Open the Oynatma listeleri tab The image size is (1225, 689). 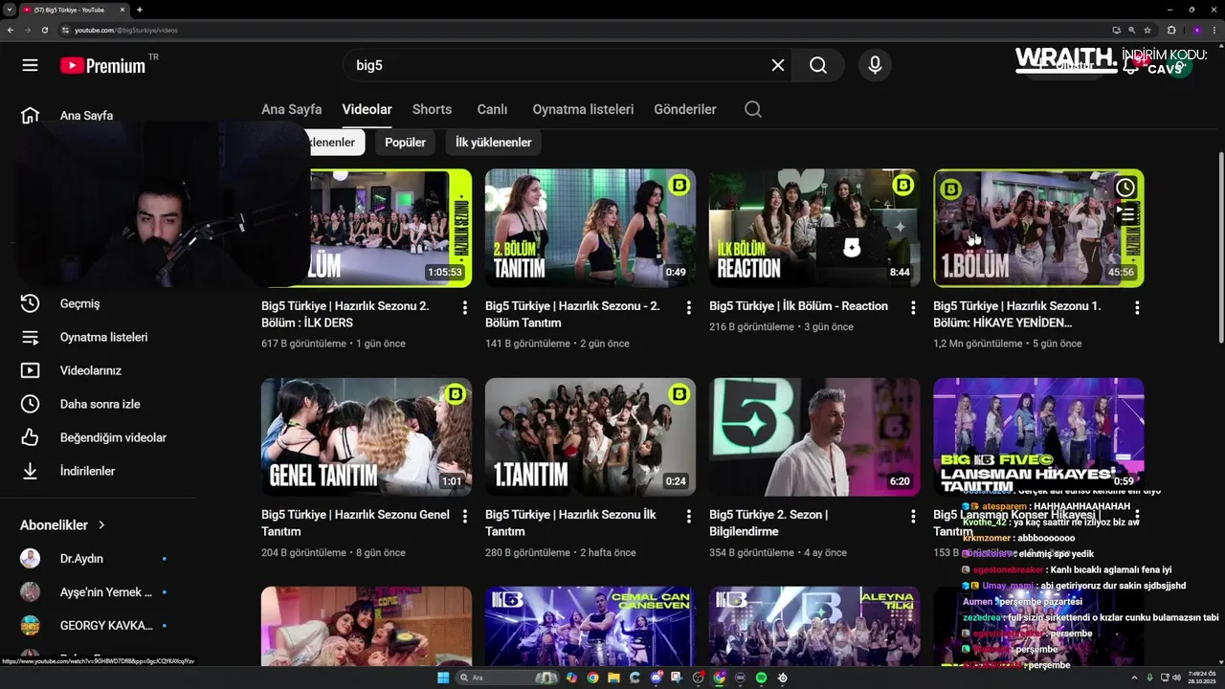pyautogui.click(x=583, y=109)
